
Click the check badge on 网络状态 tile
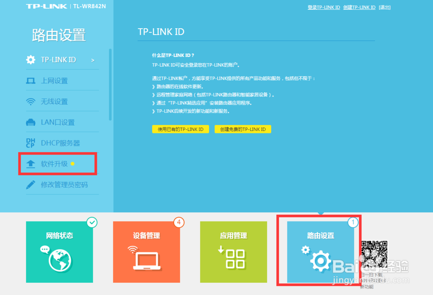[x=92, y=222]
